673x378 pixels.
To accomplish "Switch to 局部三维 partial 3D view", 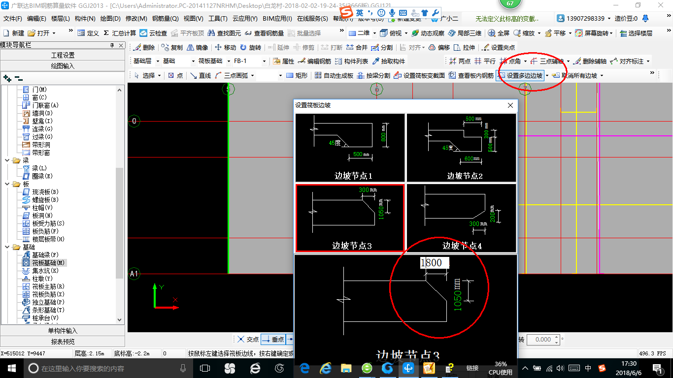I will click(465, 33).
